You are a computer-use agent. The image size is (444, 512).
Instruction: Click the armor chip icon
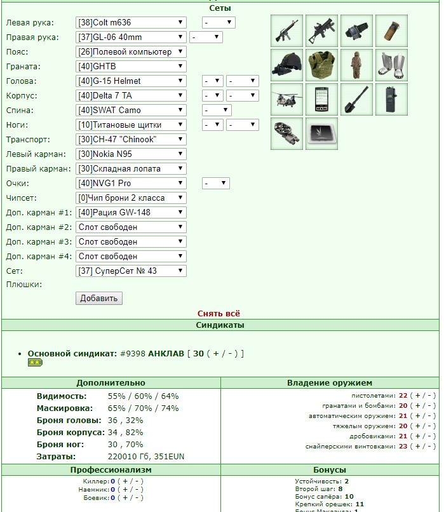tap(321, 133)
